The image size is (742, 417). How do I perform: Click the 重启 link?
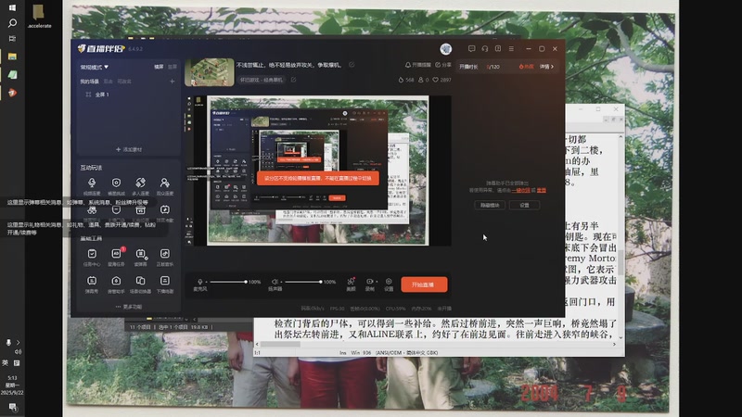point(542,190)
